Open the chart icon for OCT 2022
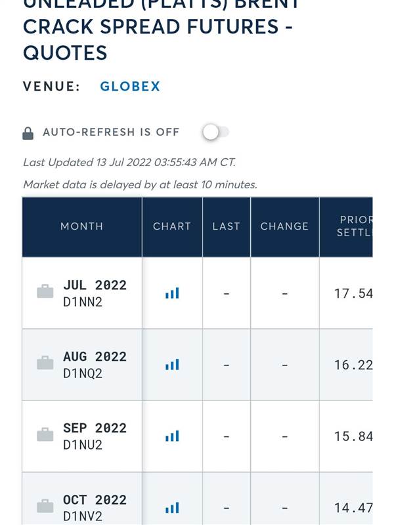 click(172, 508)
